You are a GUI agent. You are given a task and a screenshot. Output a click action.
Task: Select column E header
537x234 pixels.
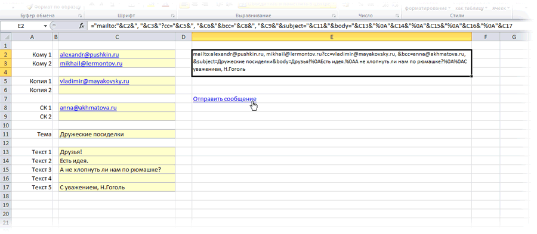click(332, 37)
